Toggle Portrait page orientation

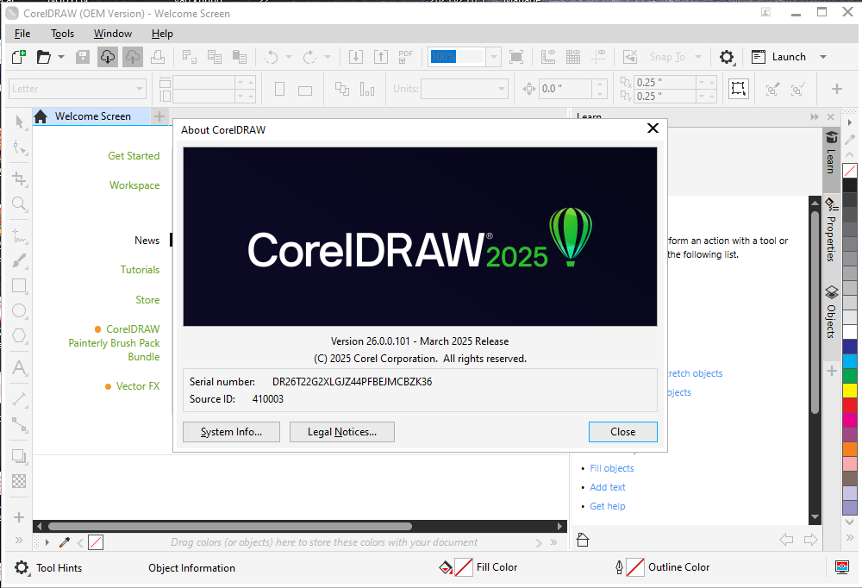click(x=280, y=89)
